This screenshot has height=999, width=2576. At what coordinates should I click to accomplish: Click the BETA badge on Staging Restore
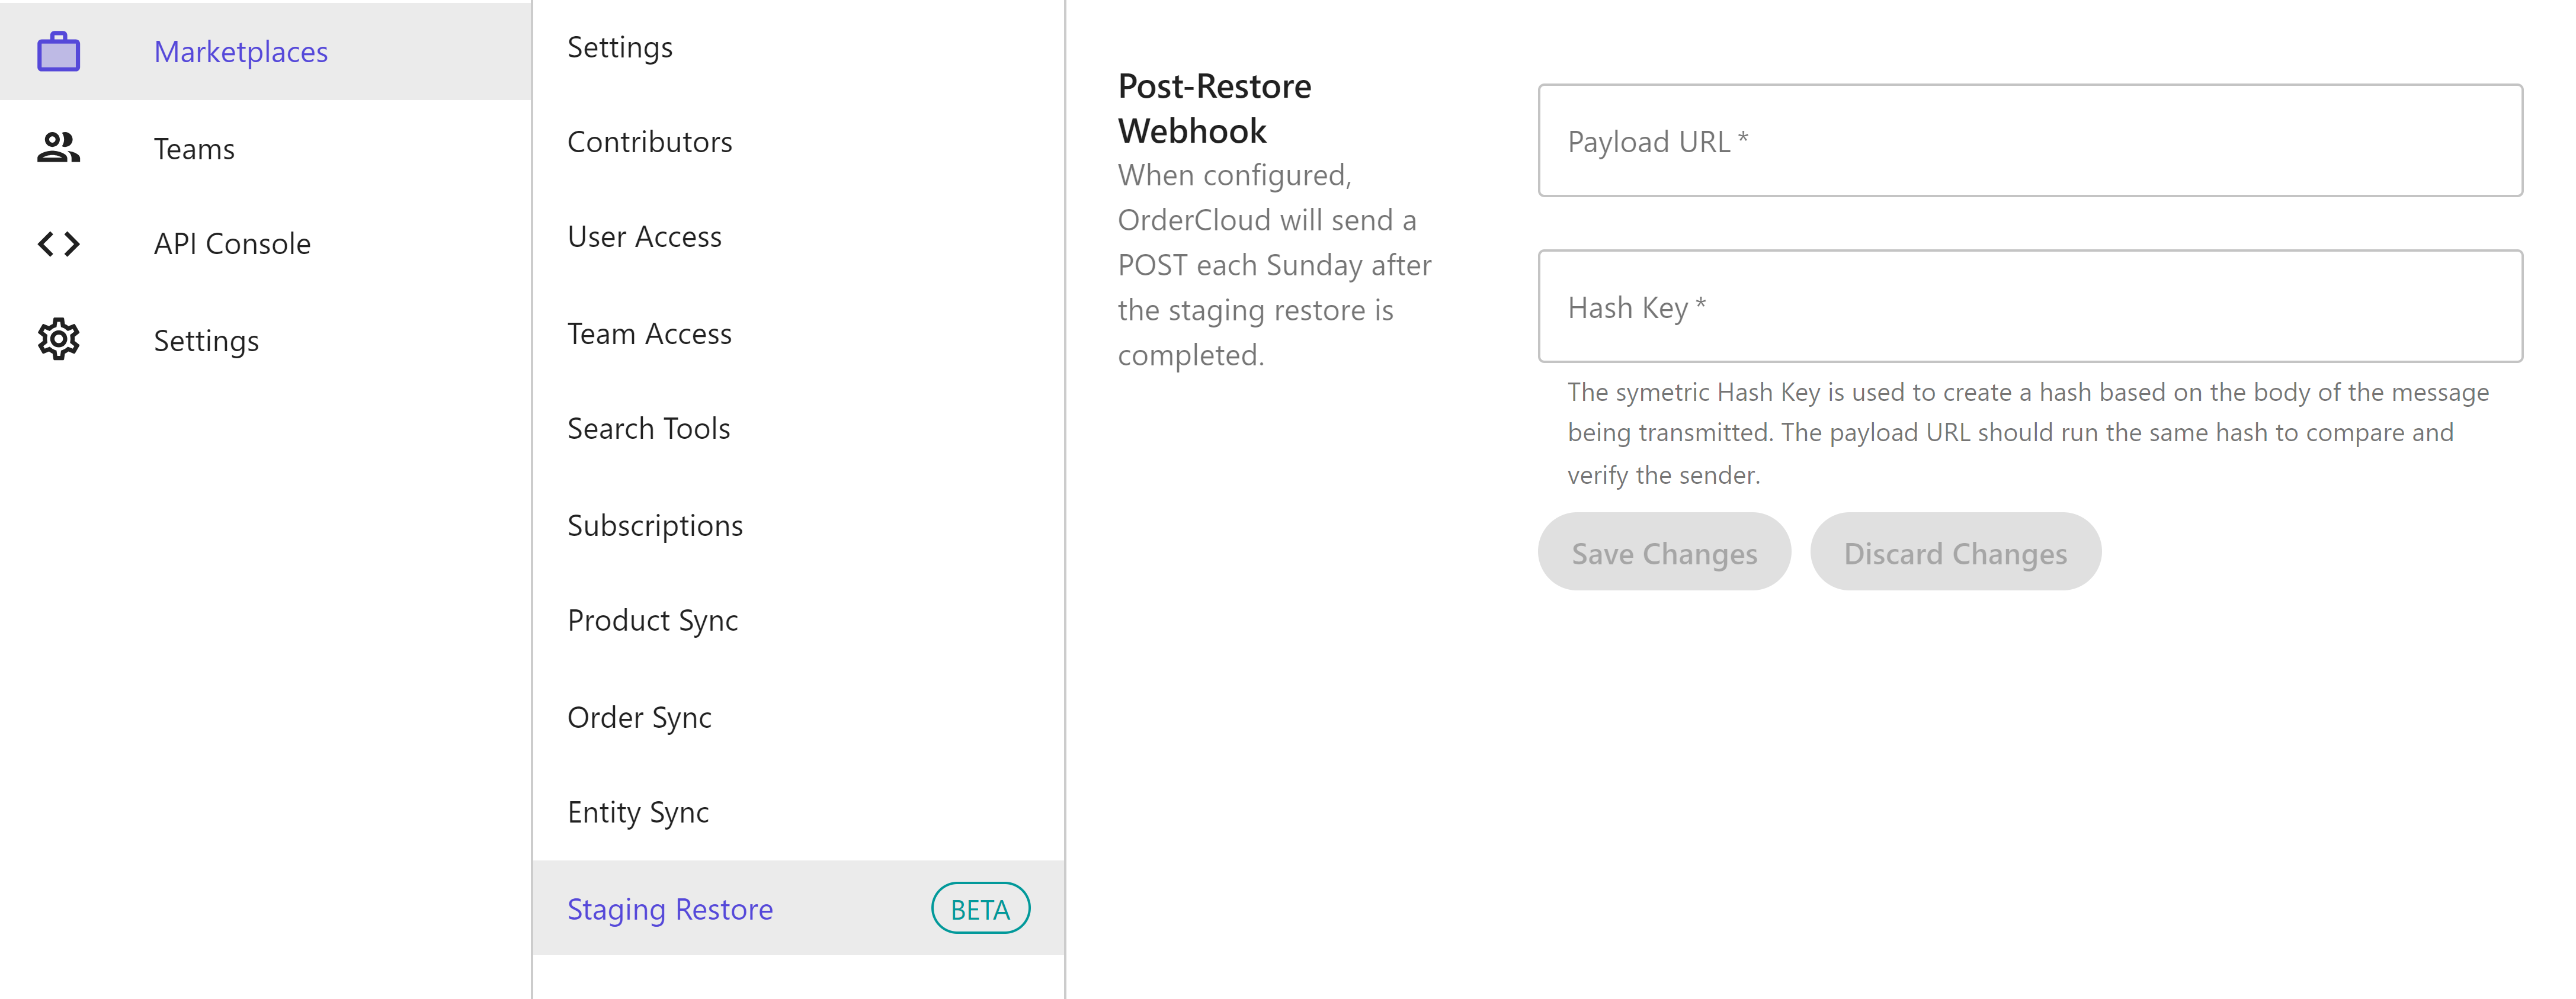[980, 908]
